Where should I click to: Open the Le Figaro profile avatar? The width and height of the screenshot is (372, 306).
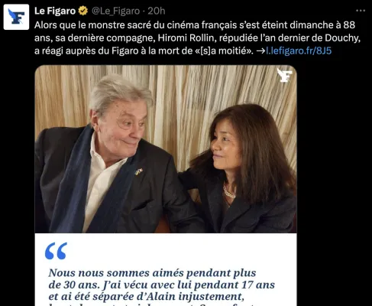pos(16,17)
